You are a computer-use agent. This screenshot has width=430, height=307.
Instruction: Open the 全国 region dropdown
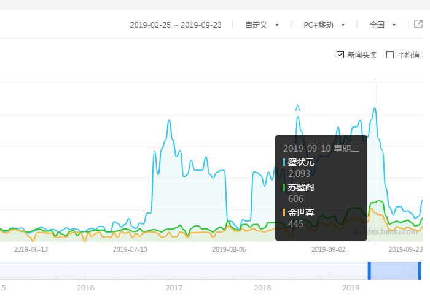[x=383, y=25]
